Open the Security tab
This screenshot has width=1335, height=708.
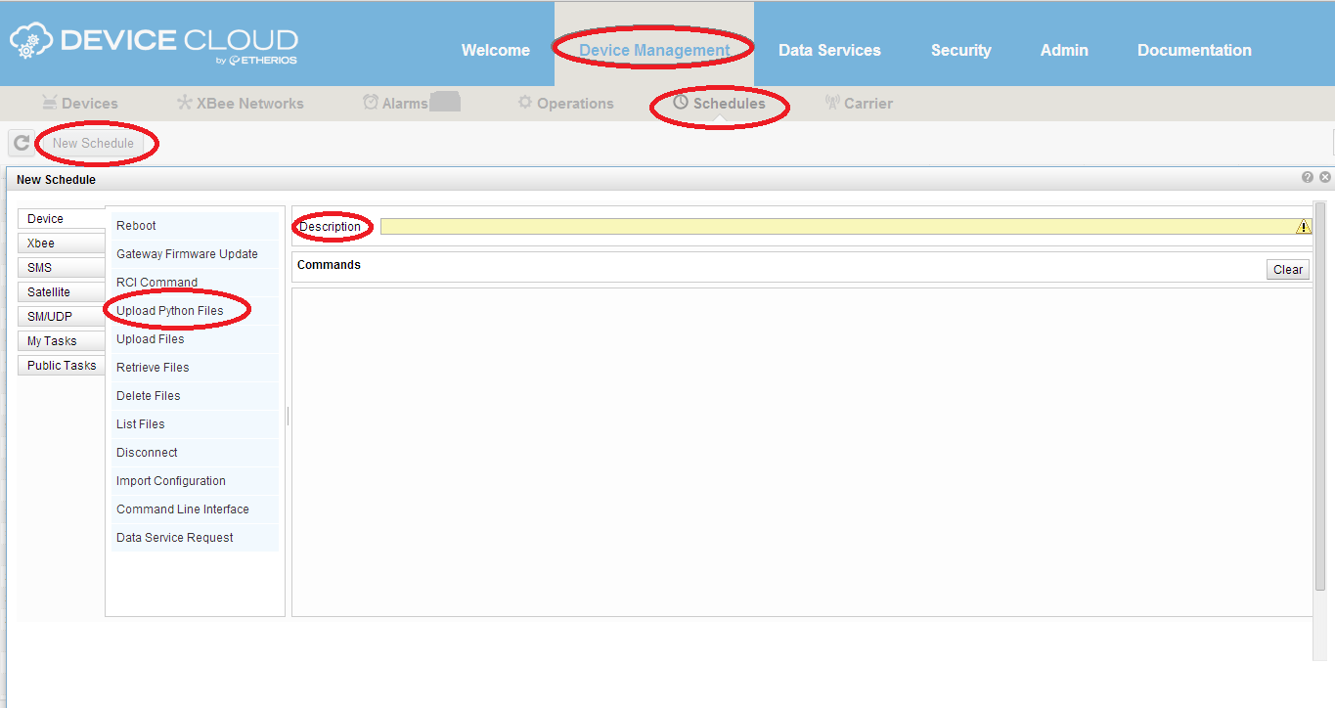coord(960,51)
